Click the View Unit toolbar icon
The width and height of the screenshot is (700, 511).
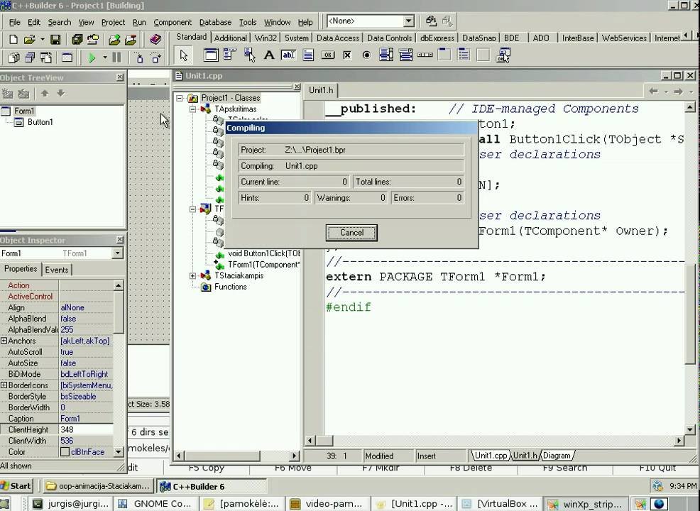pyautogui.click(x=14, y=57)
